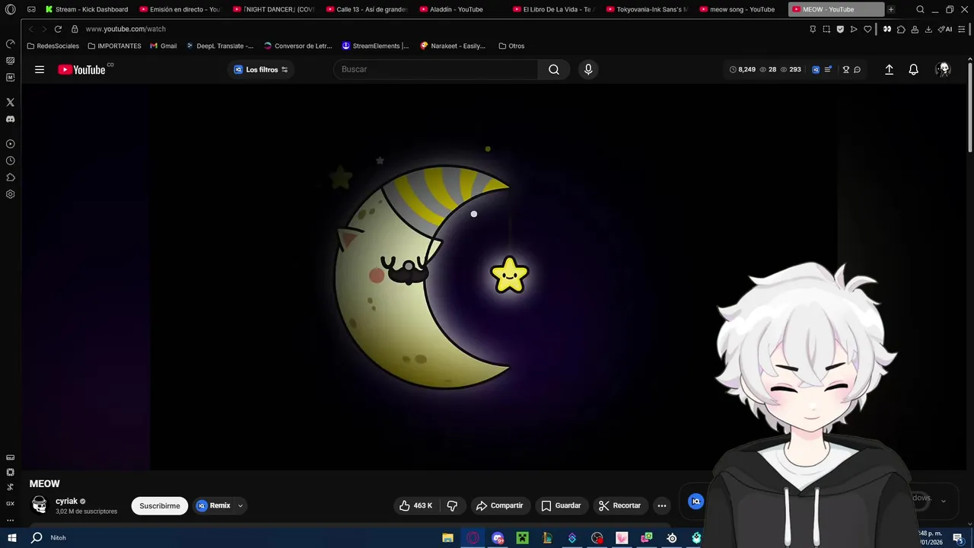Viewport: 974px width, 548px height.
Task: Open a new browser tab
Action: coord(891,9)
